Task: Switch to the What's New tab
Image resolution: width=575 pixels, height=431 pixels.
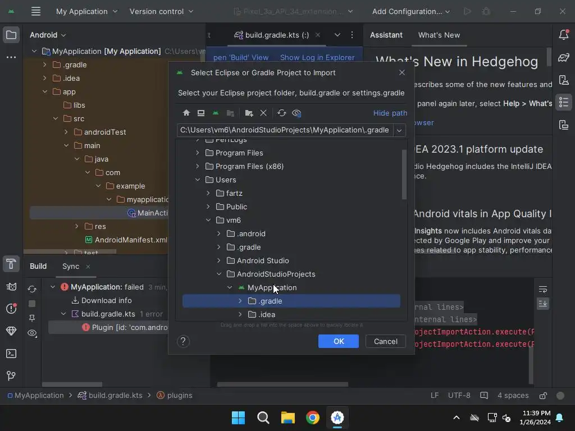Action: pyautogui.click(x=439, y=35)
